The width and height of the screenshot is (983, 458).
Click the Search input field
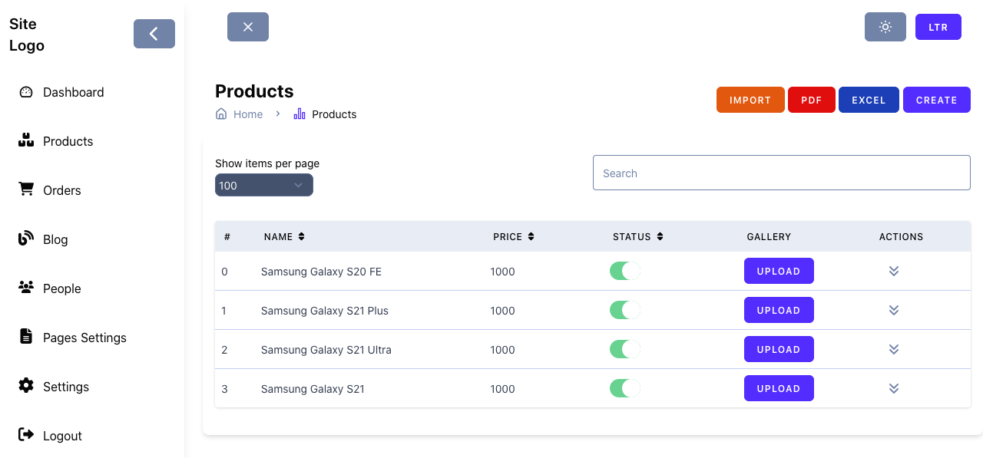pyautogui.click(x=781, y=173)
